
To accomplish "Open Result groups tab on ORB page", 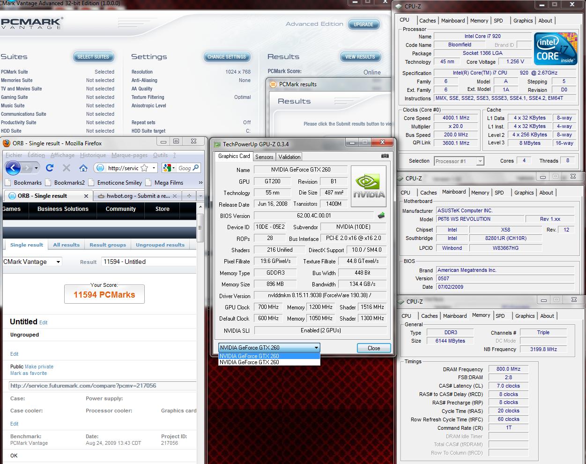I will pos(108,245).
